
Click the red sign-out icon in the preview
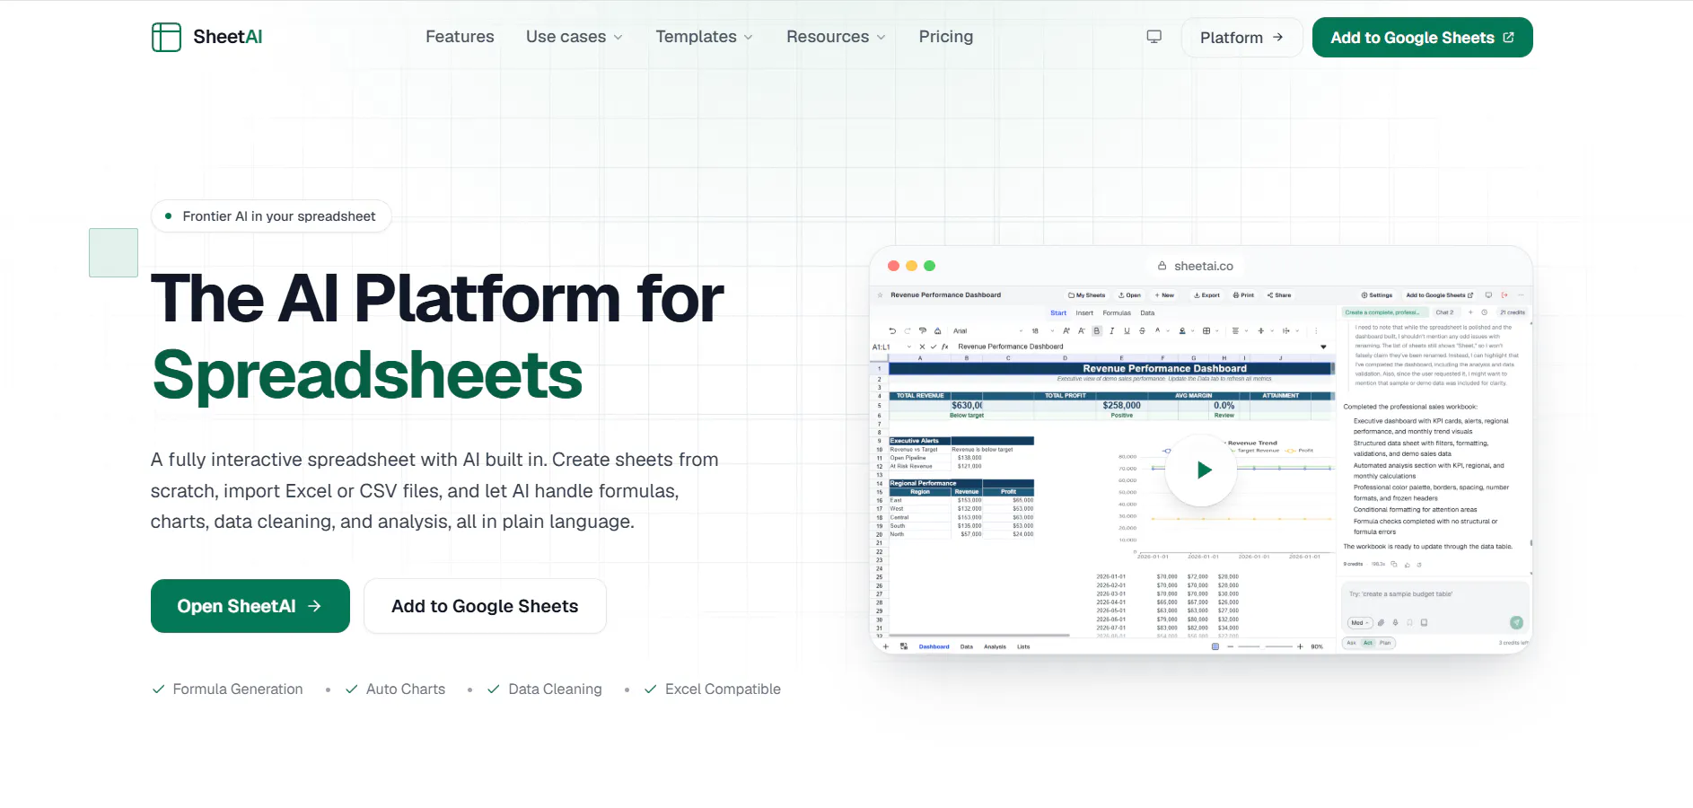point(1504,295)
